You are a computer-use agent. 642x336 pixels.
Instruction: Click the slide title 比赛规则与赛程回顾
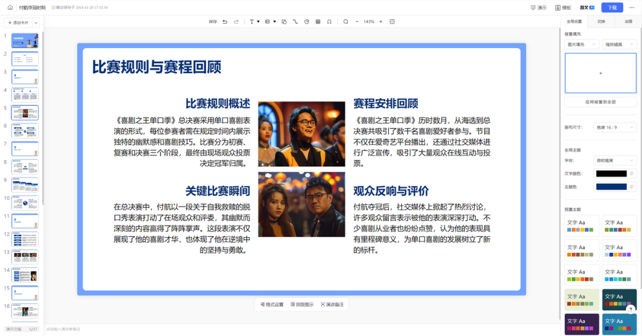(156, 67)
